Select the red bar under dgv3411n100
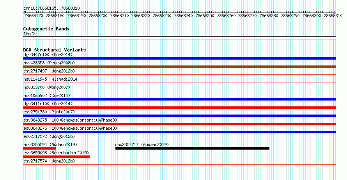 (179, 108)
